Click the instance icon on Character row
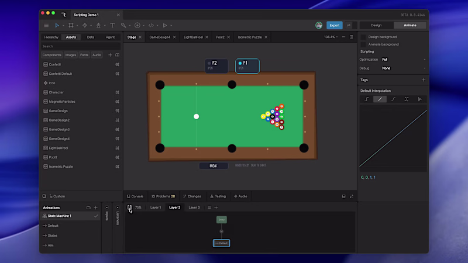Screen dimensions: 468x263 point(118,92)
